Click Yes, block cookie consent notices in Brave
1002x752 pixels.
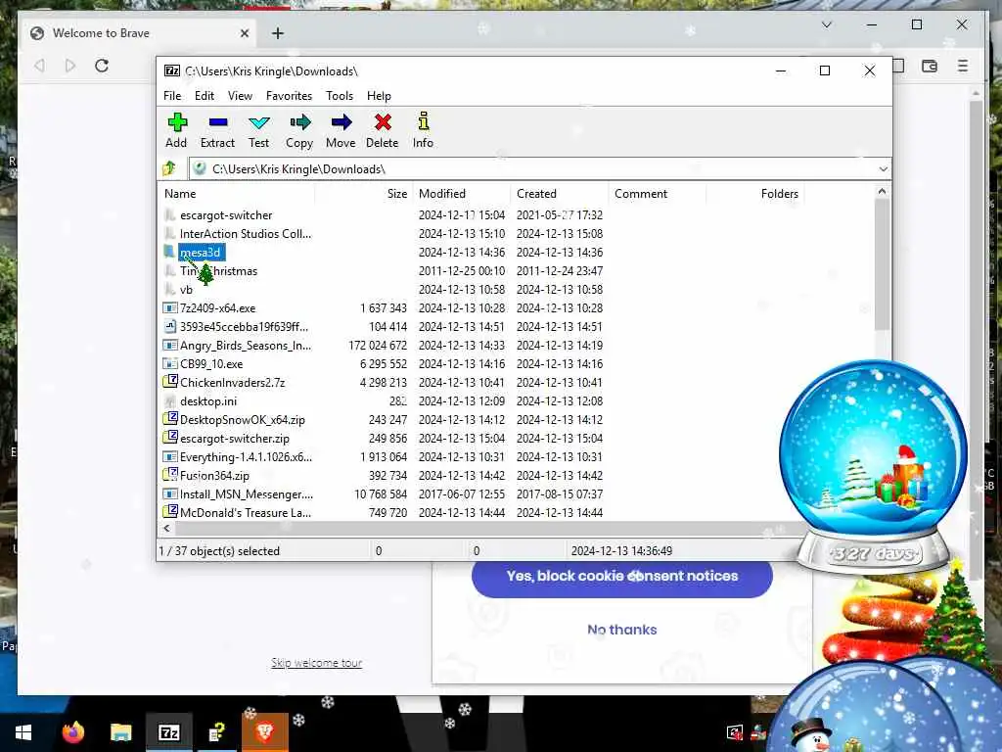(621, 576)
